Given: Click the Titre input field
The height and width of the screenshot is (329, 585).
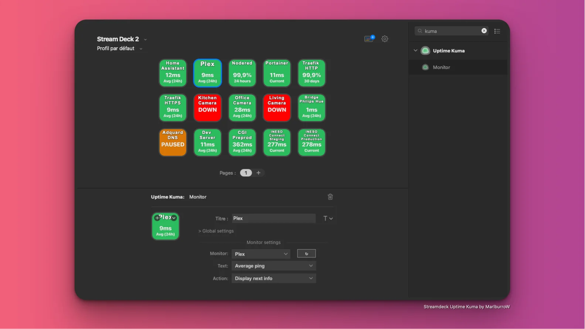Looking at the screenshot, I should tap(274, 218).
